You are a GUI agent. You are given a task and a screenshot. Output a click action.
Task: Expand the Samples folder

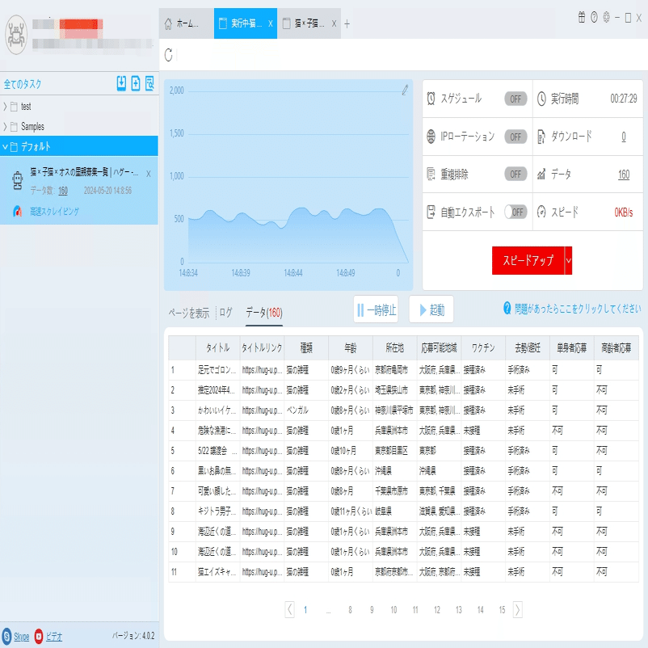point(5,126)
